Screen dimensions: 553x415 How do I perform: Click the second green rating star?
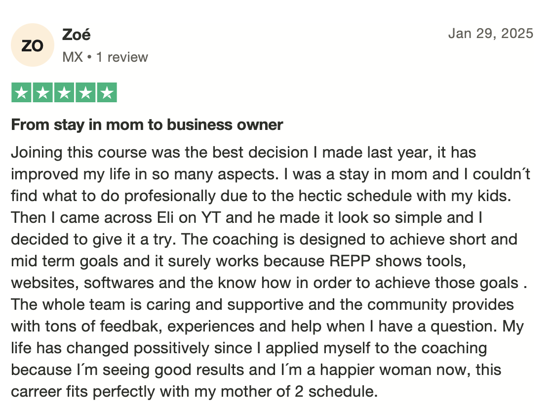pos(43,92)
